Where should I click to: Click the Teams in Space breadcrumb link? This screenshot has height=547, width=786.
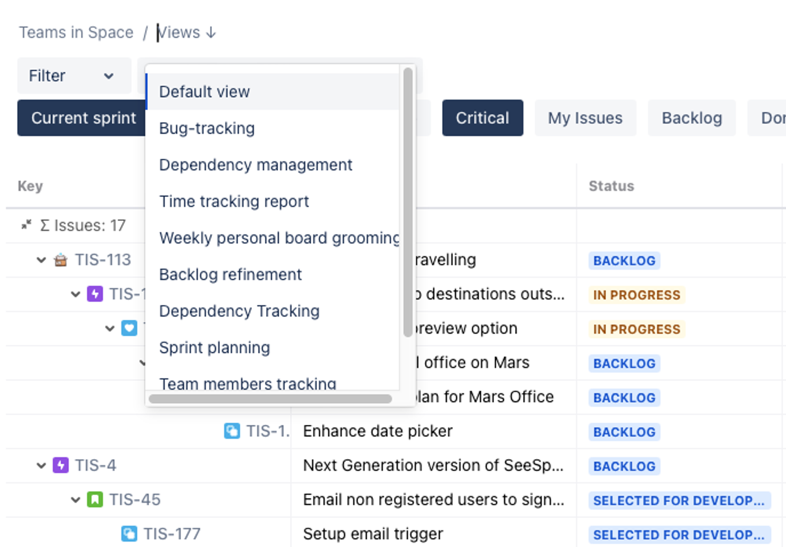(x=76, y=33)
